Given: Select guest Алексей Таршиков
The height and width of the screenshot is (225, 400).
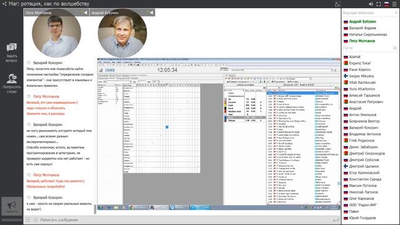Looking at the screenshot, I should (364, 96).
